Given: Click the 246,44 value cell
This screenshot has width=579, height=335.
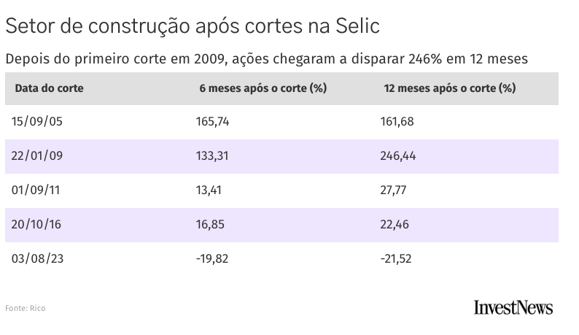Looking at the screenshot, I should point(399,156).
